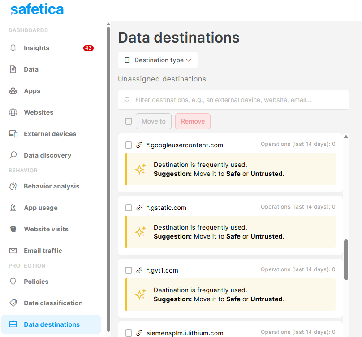Click the red Remove button
362x337 pixels.
click(x=193, y=121)
